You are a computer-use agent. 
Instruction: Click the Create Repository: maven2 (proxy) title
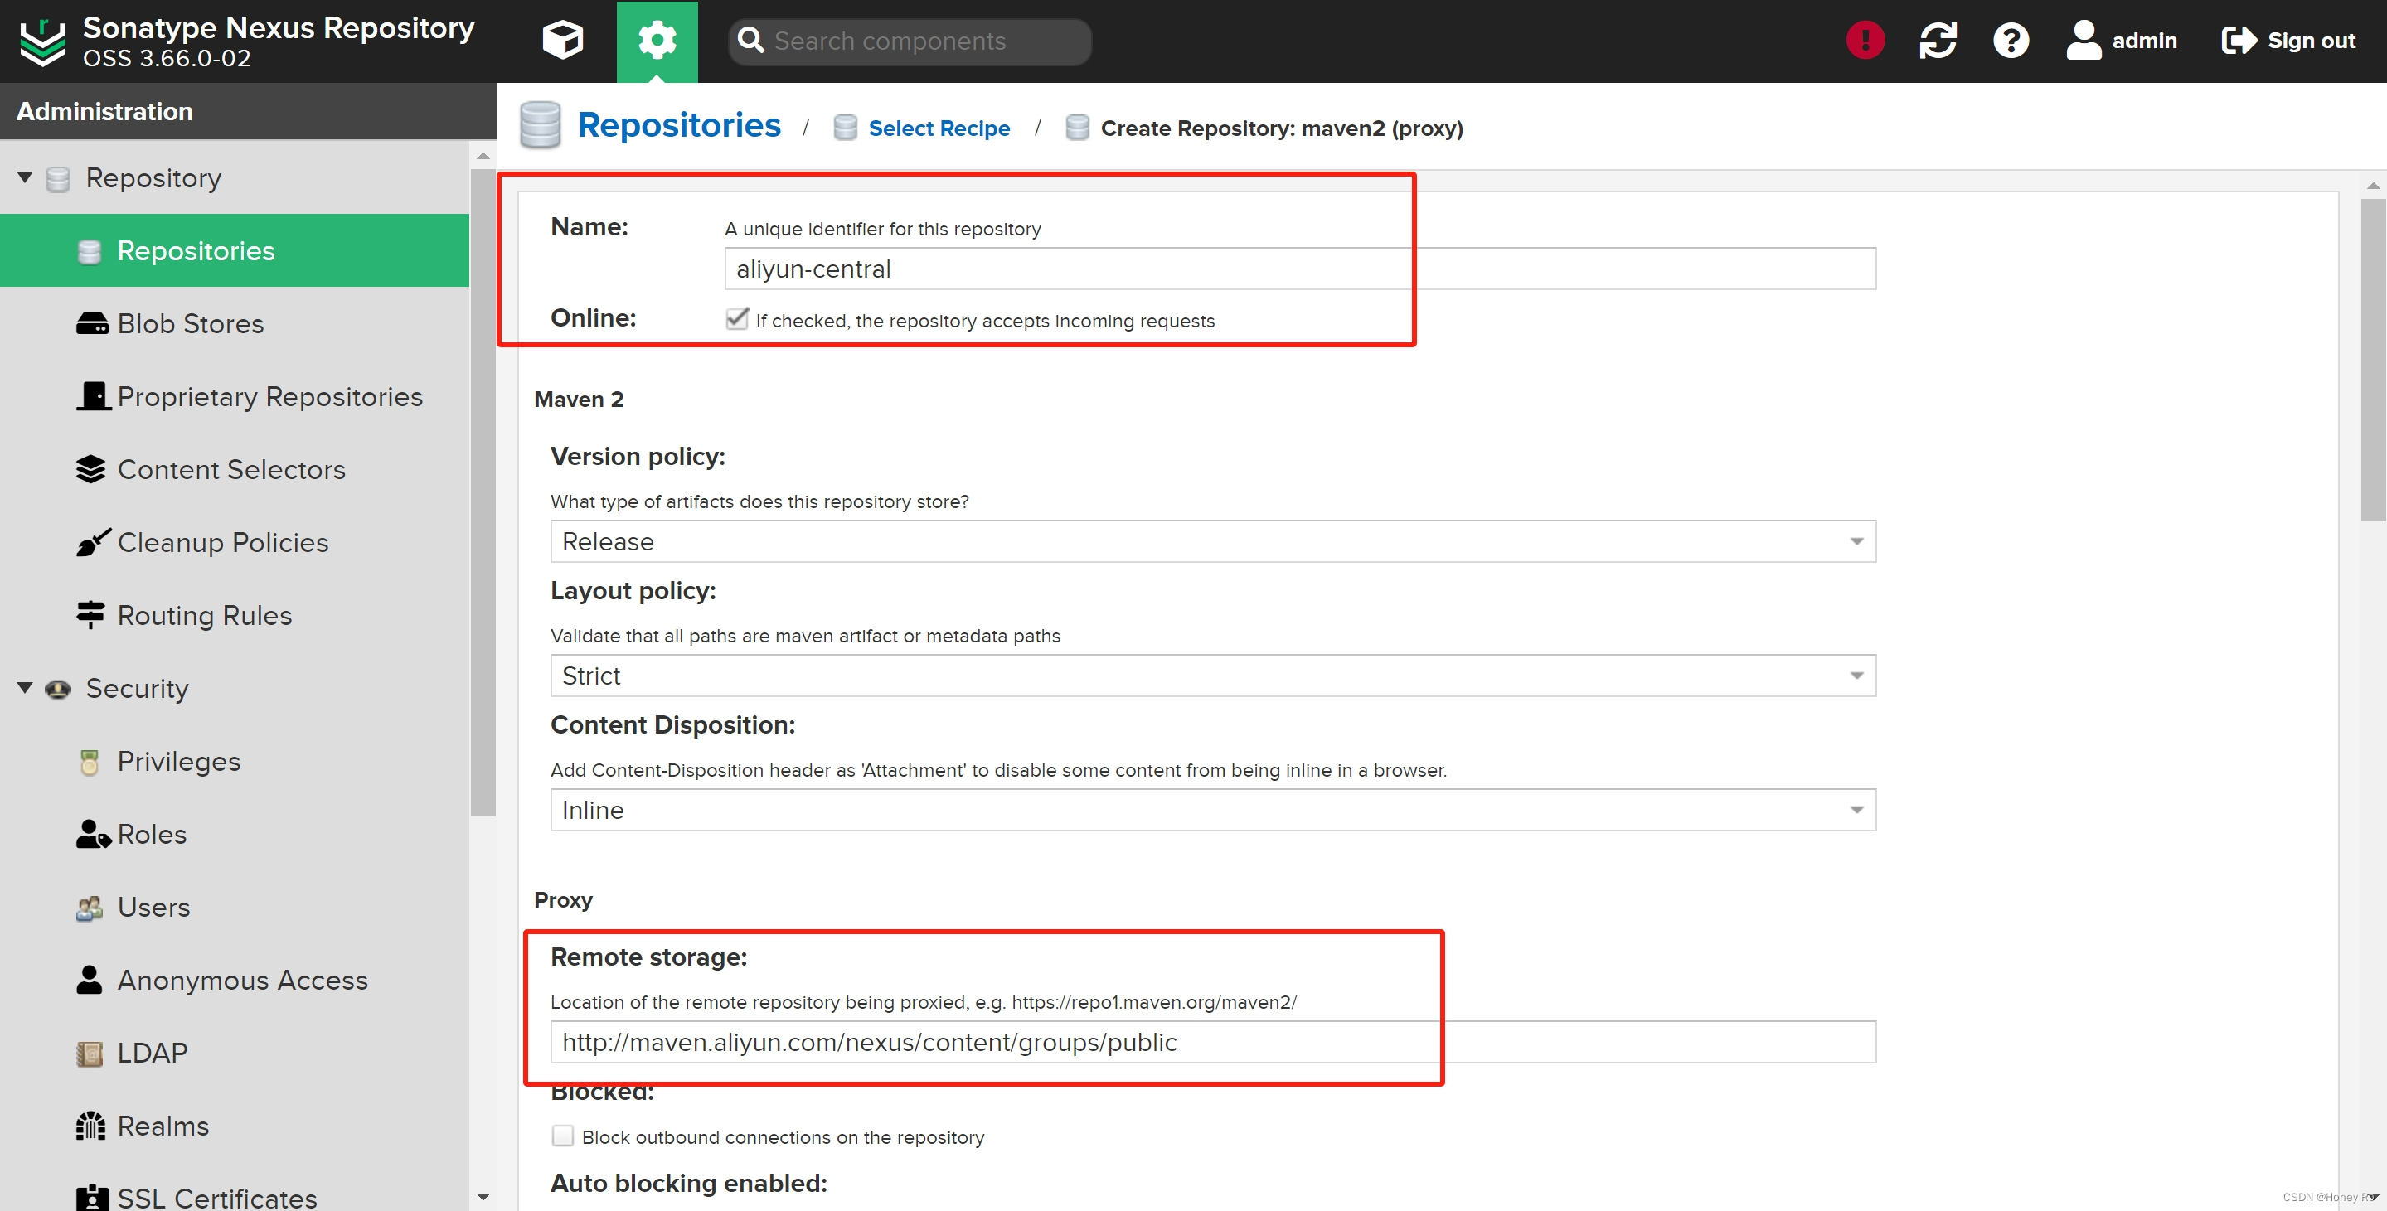pos(1282,128)
